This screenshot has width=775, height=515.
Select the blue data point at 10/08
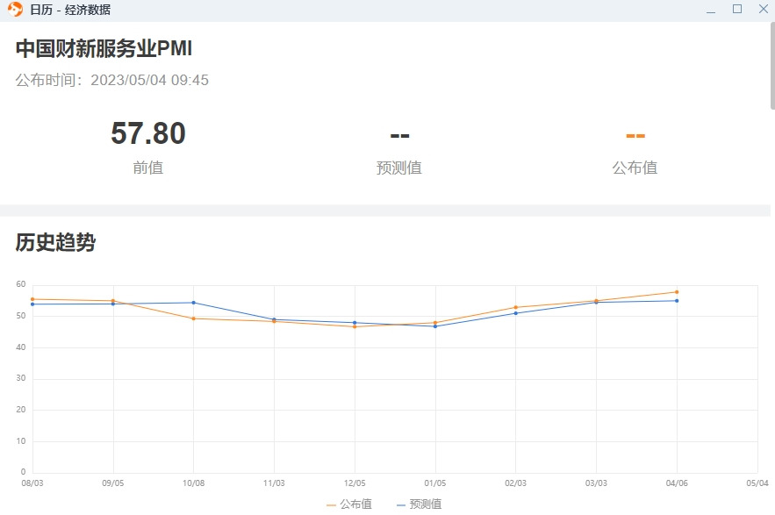pos(193,303)
